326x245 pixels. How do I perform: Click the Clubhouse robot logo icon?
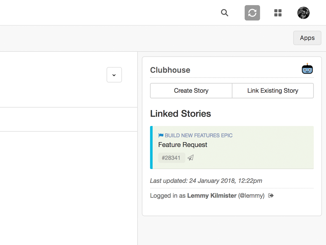[x=307, y=69]
